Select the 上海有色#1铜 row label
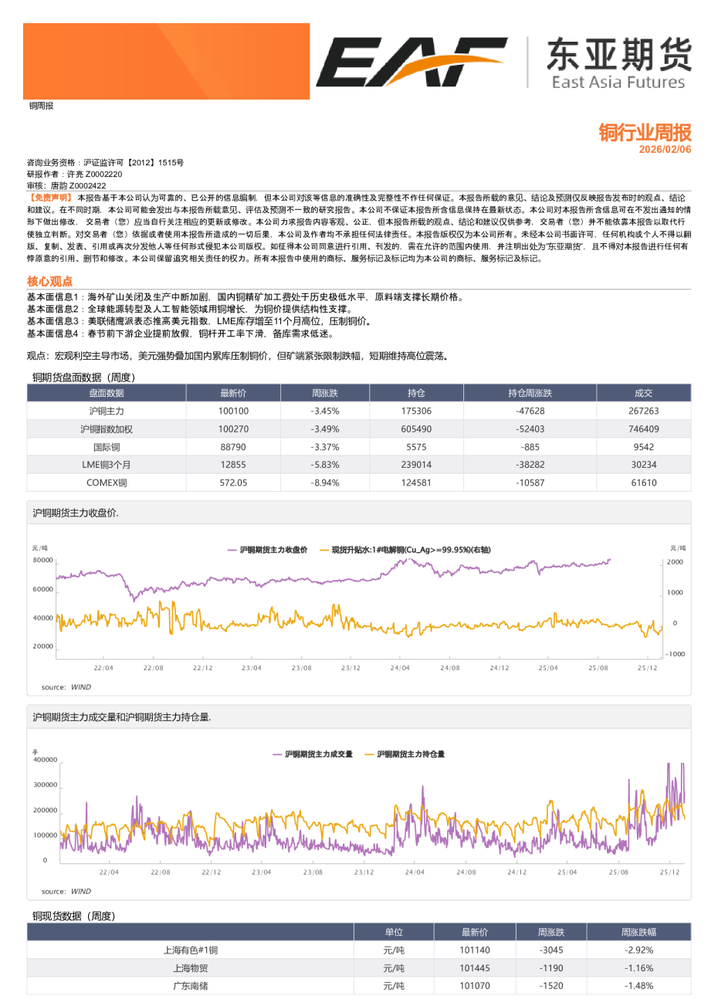This screenshot has height=1006, width=718. click(x=190, y=950)
